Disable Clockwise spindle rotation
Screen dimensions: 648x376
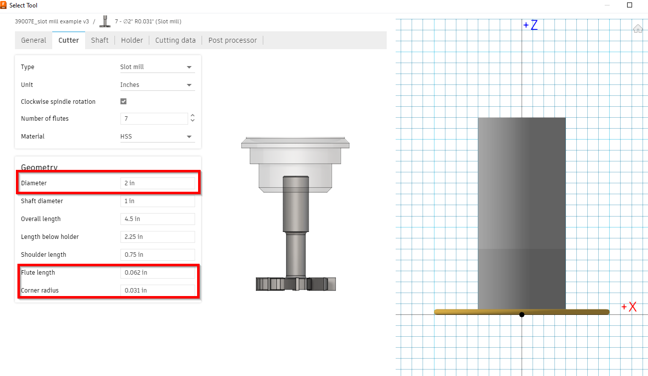coord(123,101)
